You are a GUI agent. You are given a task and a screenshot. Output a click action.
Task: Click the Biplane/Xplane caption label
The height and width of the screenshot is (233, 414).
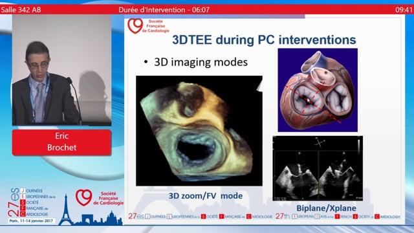pos(326,208)
